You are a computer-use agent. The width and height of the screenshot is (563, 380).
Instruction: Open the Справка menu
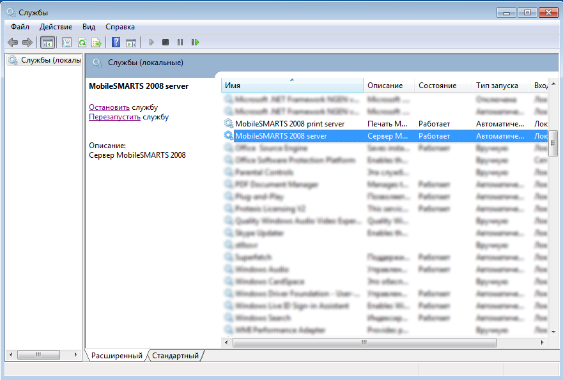[x=120, y=27]
